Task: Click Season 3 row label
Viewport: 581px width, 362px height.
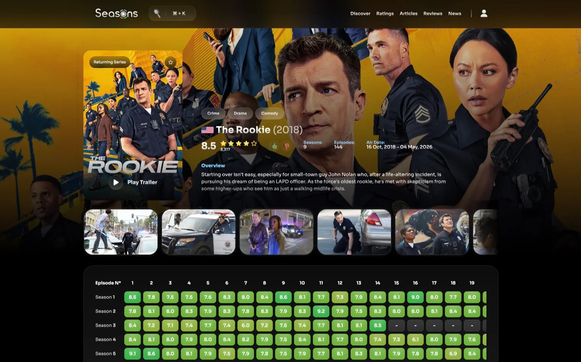Action: point(105,325)
